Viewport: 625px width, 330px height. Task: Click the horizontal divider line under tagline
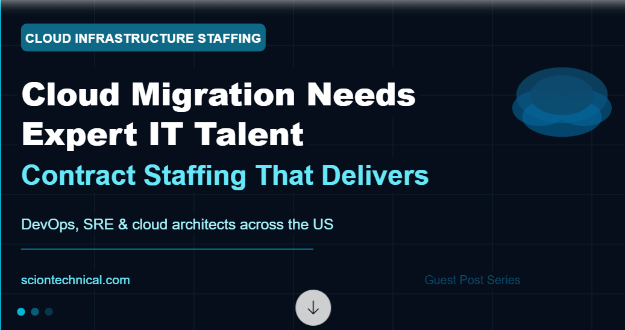tap(167, 249)
